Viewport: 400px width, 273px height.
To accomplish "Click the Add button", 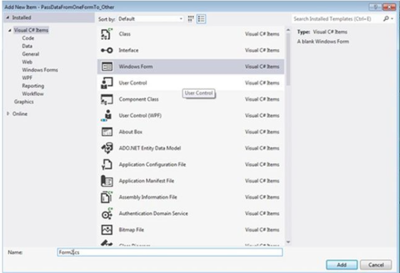I will tap(341, 264).
